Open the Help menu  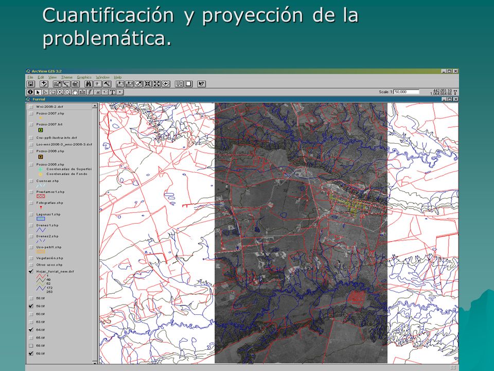coord(118,77)
